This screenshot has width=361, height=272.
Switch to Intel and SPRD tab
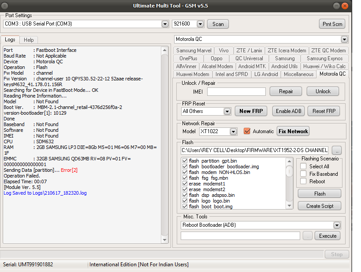[231, 74]
